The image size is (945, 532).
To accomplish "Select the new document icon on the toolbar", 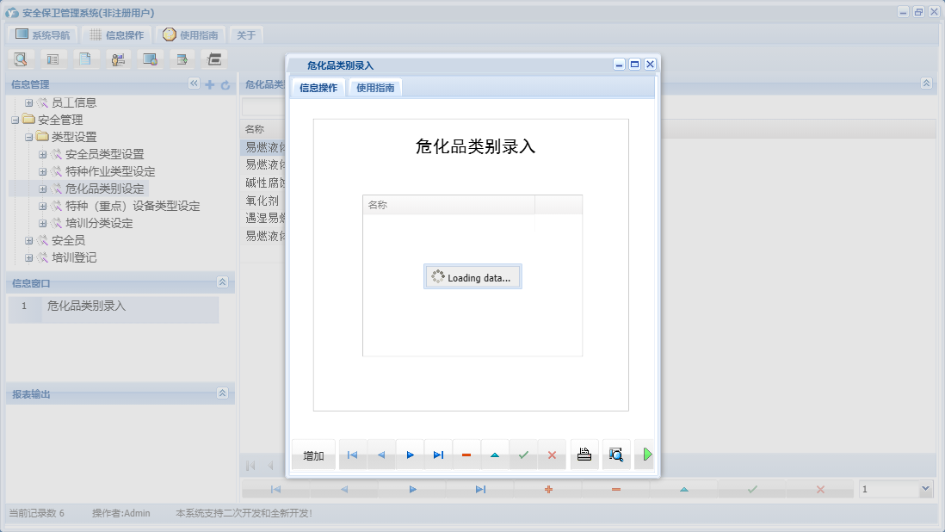I will (85, 59).
